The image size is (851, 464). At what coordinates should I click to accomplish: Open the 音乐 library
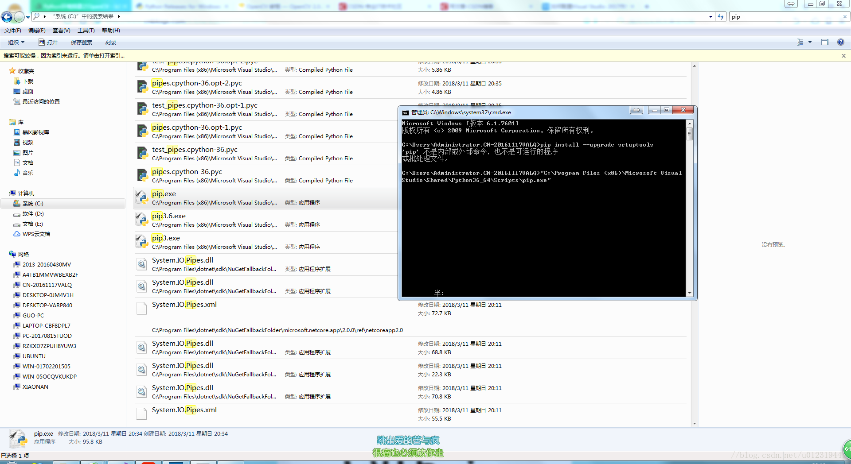[28, 173]
